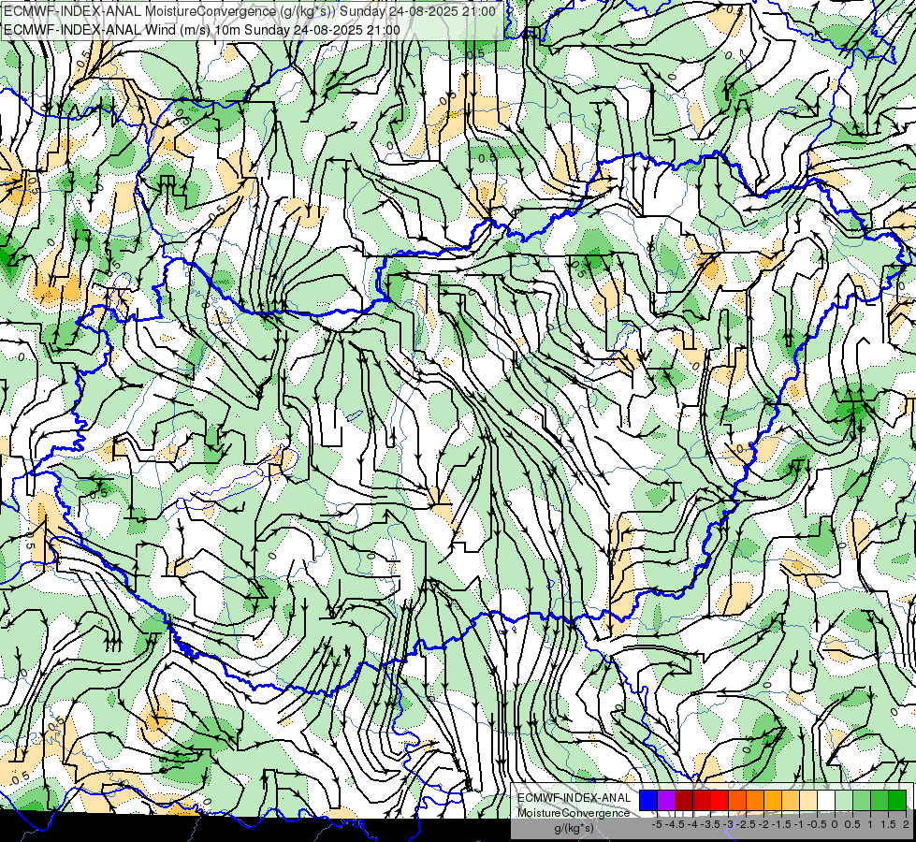Select the legend swatch between -4 and -3.5
Viewport: 916px width, 842px height.
702,801
